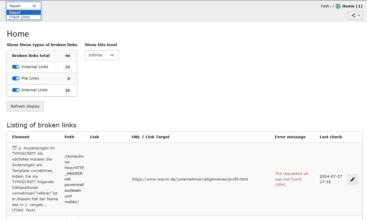Click the Broken links total count 98
The width and height of the screenshot is (367, 220).
coord(68,56)
